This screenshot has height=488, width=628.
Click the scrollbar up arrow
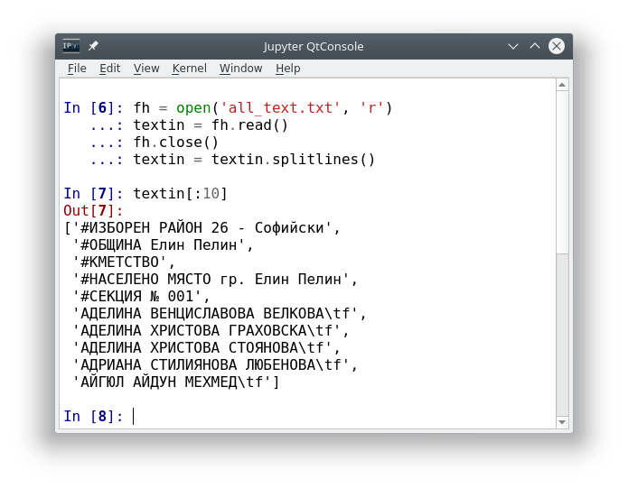point(562,85)
